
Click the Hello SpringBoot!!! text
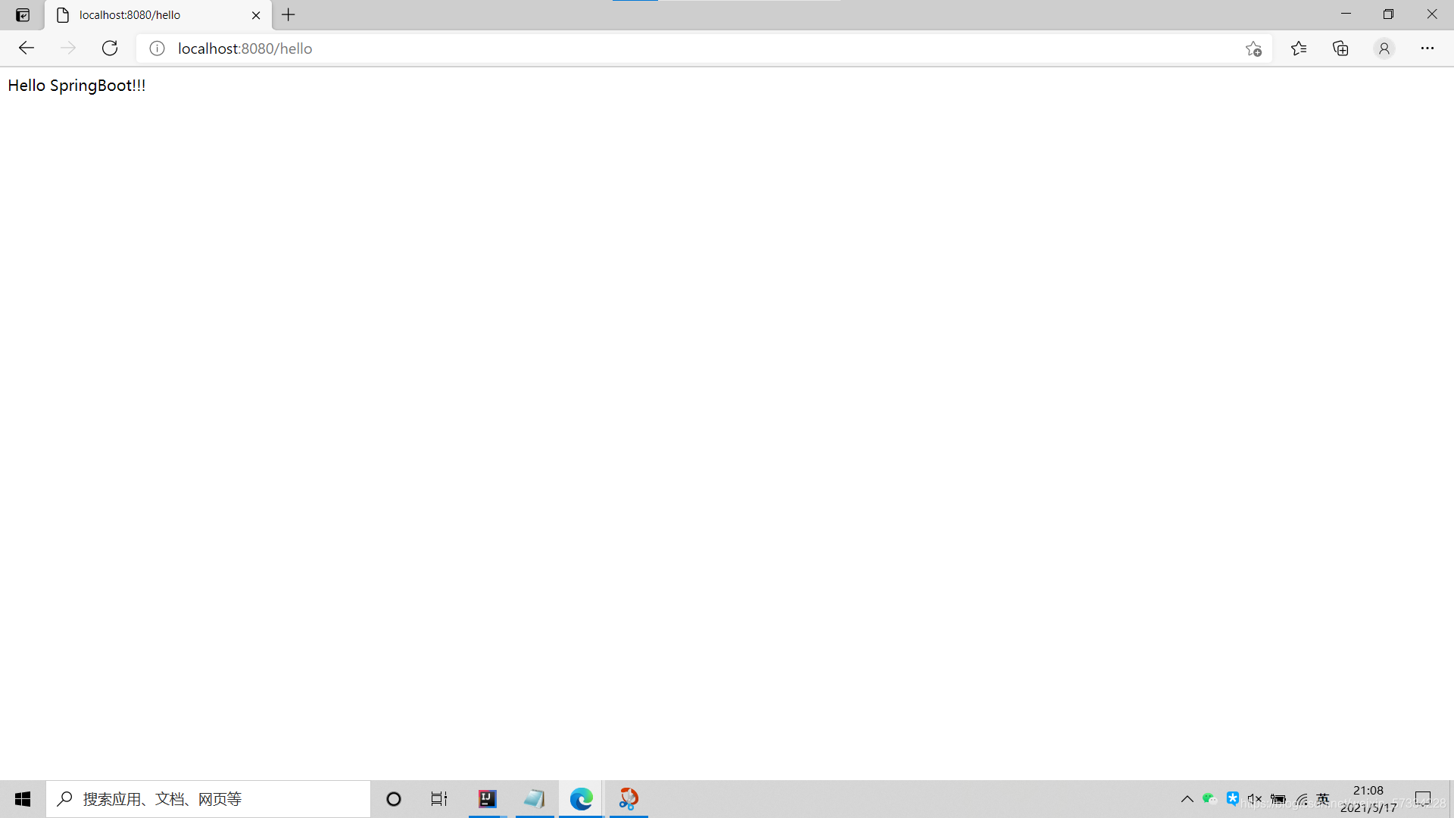click(x=76, y=86)
